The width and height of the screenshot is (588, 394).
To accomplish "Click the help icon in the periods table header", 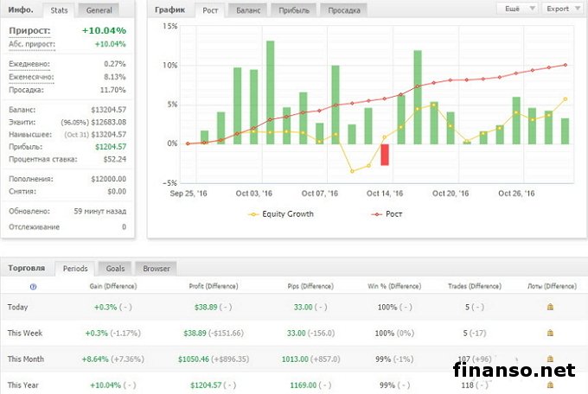I will click(33, 286).
